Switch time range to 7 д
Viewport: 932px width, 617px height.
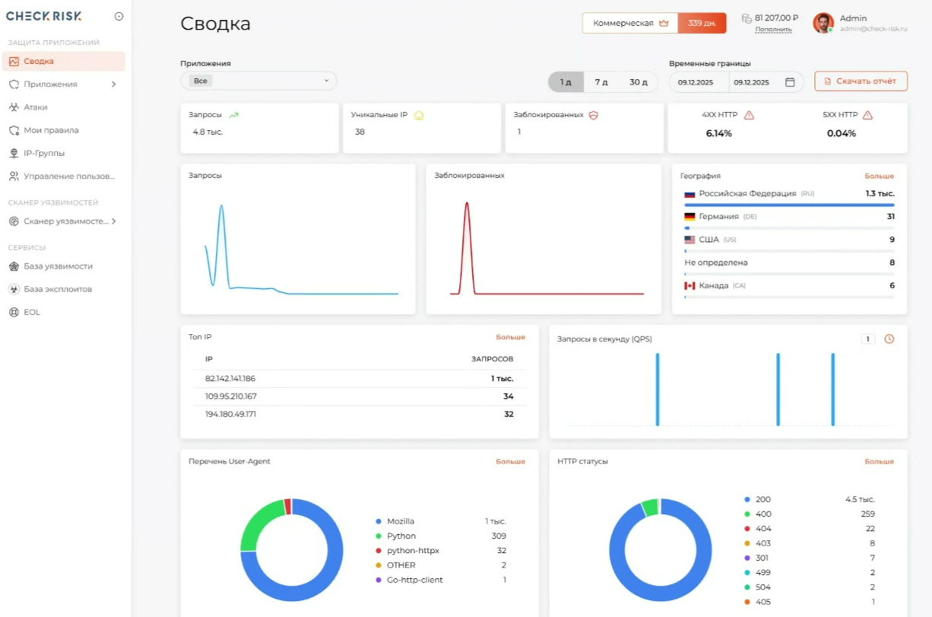click(601, 82)
